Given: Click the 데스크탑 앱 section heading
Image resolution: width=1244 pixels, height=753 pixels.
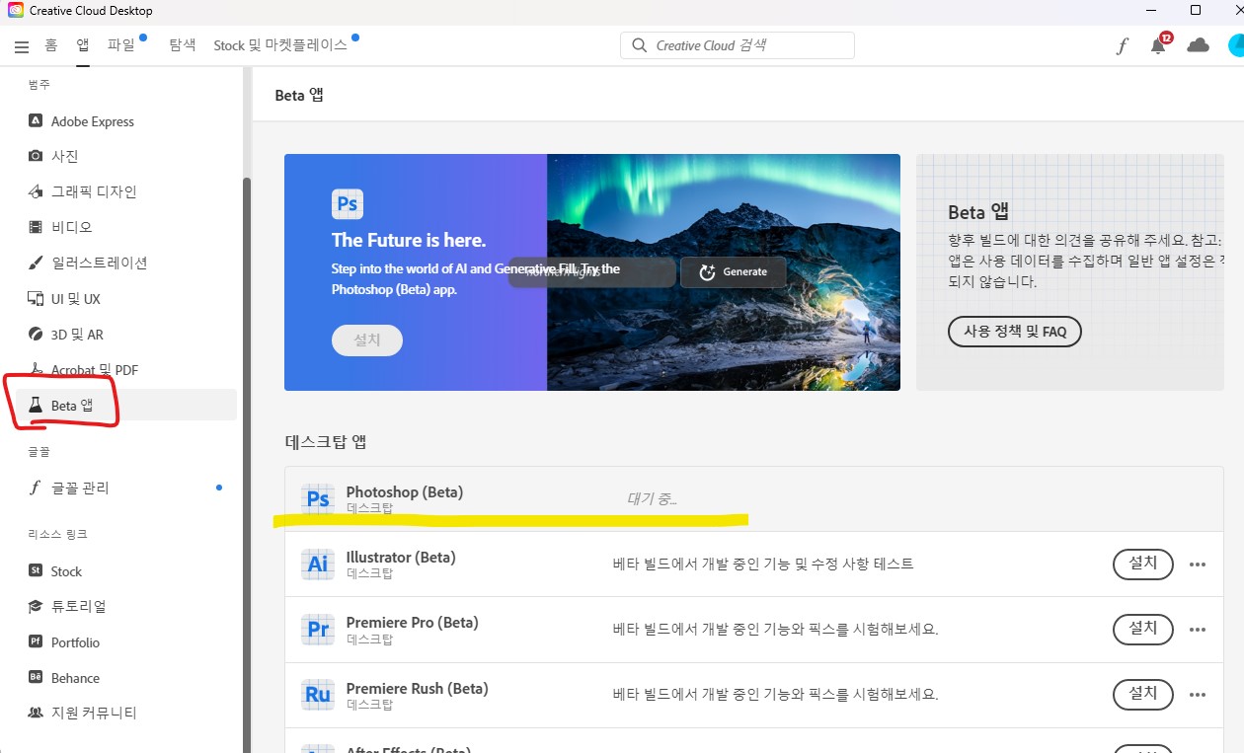Looking at the screenshot, I should coord(326,442).
